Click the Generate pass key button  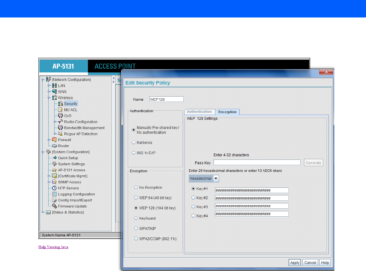pos(314,163)
